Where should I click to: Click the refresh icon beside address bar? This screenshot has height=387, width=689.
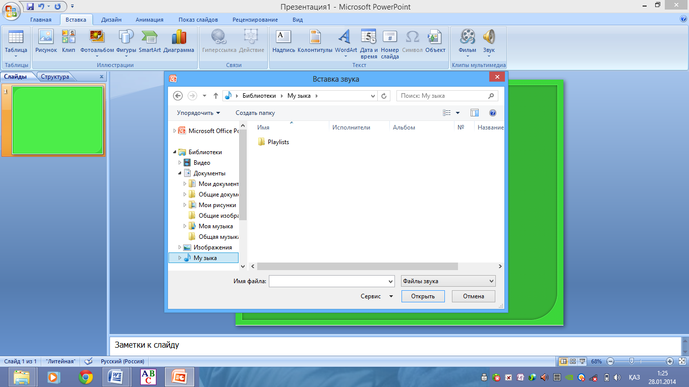pyautogui.click(x=384, y=96)
